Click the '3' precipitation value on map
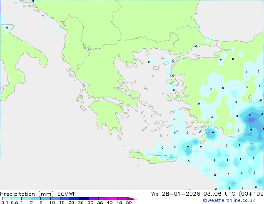The height and width of the screenshot is (204, 264). tap(213, 132)
